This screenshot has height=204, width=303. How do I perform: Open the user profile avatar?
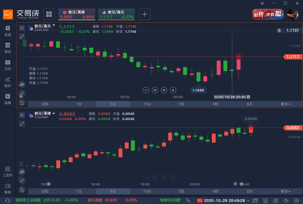click(x=293, y=14)
